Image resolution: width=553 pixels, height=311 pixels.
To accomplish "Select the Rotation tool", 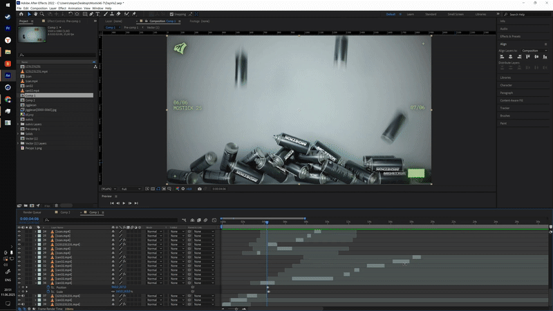I will (x=71, y=14).
